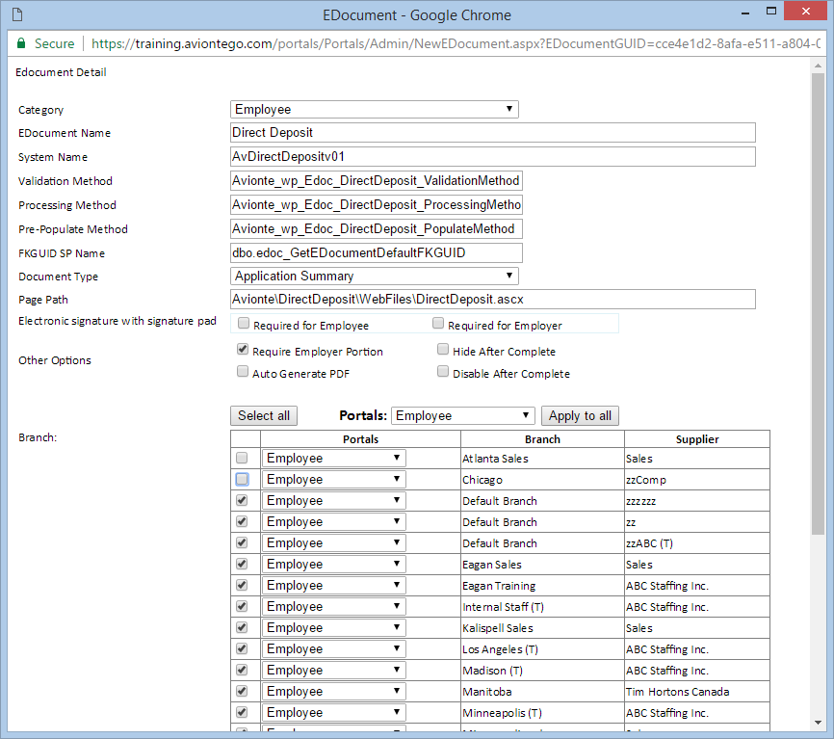The image size is (834, 739).
Task: Open the Document Type dropdown
Action: [374, 276]
